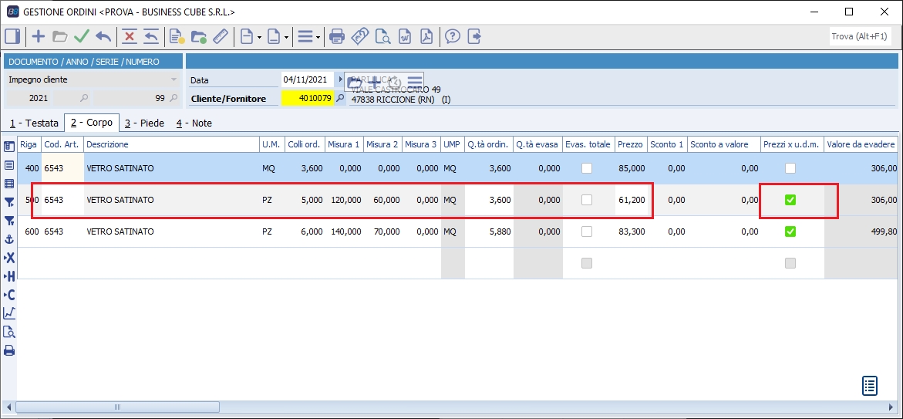Click the plus icon to add new order
The width and height of the screenshot is (903, 419).
click(x=38, y=36)
